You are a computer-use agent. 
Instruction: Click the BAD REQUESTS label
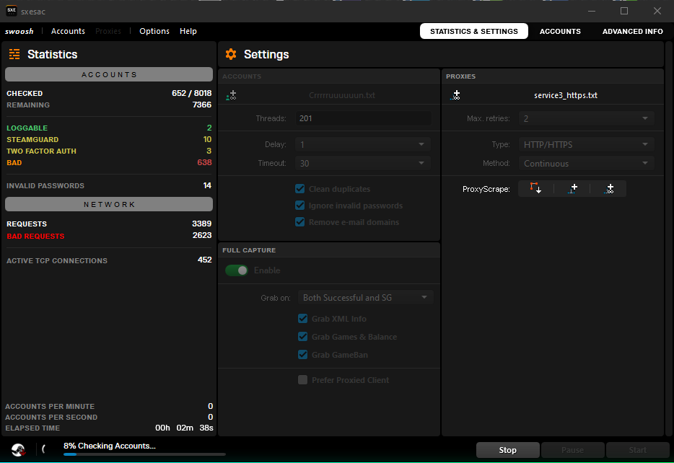coord(35,236)
